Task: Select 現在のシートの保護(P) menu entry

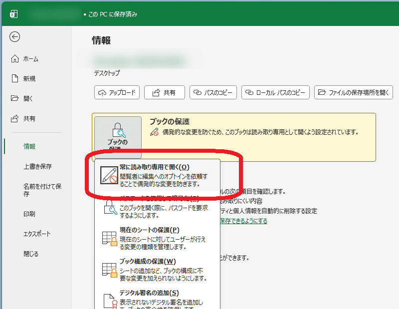Action: tap(157, 239)
